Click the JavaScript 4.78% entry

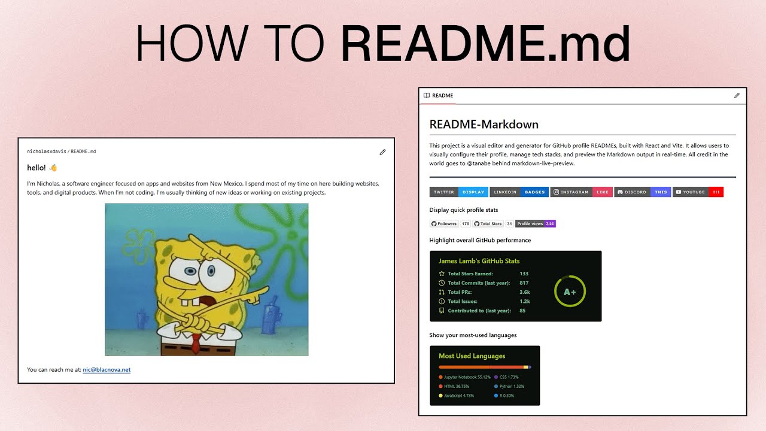[x=457, y=396]
